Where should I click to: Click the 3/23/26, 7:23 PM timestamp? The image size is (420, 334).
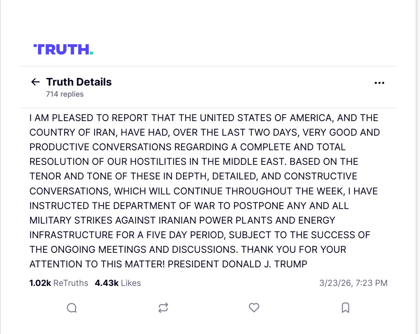[353, 283]
